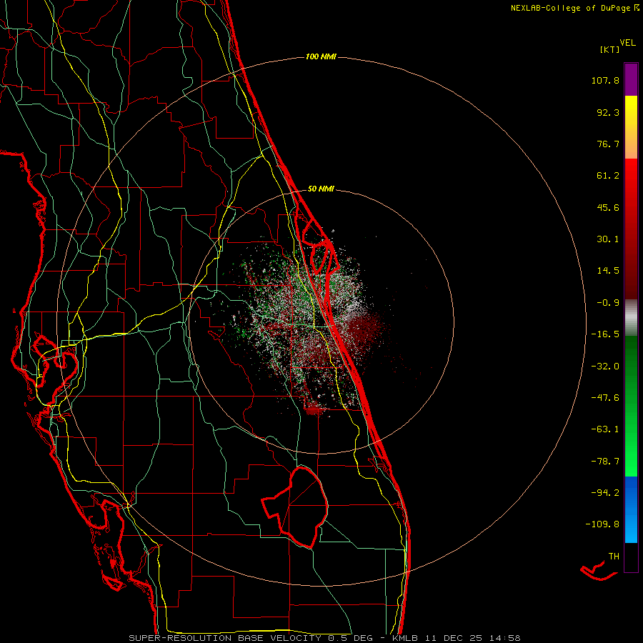
Task: Click the blue segment of the color bar
Action: click(631, 509)
